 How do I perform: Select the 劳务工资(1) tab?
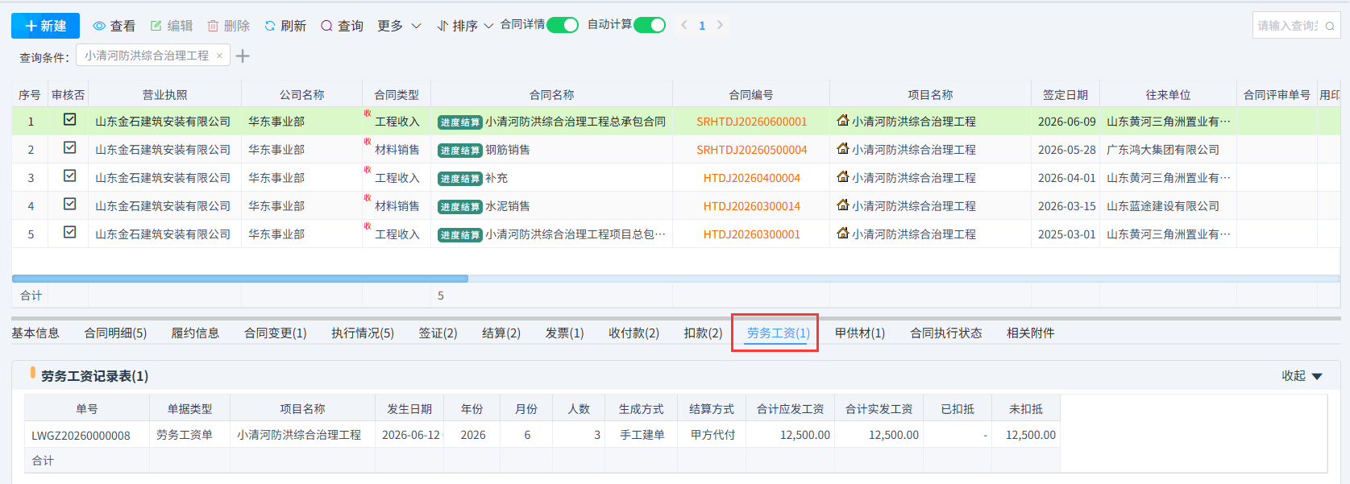click(778, 333)
